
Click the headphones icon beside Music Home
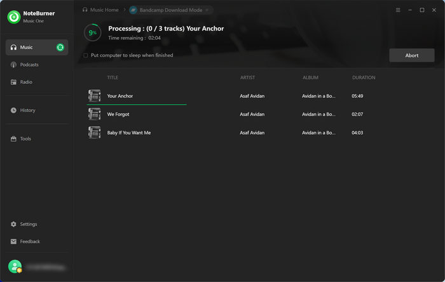tap(85, 10)
